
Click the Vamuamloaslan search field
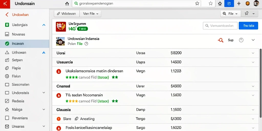pyautogui.click(x=220, y=26)
